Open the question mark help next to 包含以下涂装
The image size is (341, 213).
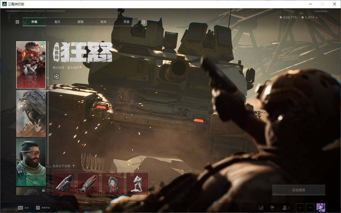(x=74, y=166)
